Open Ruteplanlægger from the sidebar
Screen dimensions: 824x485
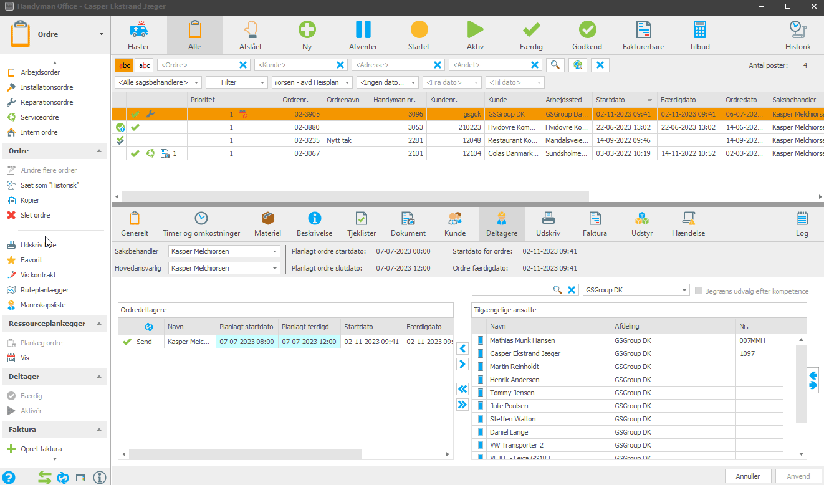coord(44,290)
